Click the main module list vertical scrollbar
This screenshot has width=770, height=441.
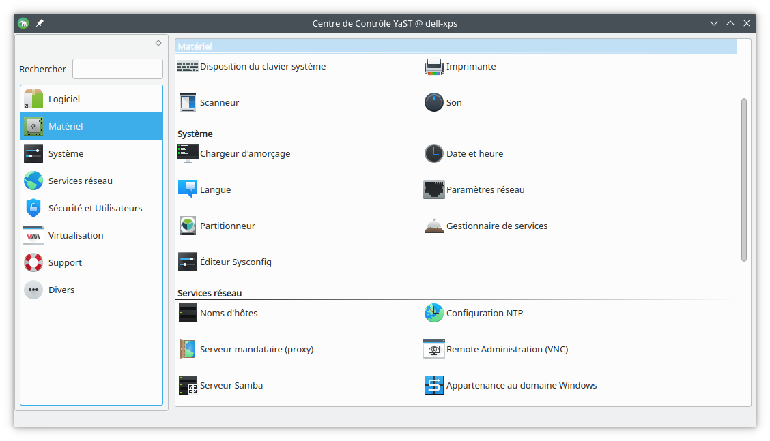(x=743, y=180)
